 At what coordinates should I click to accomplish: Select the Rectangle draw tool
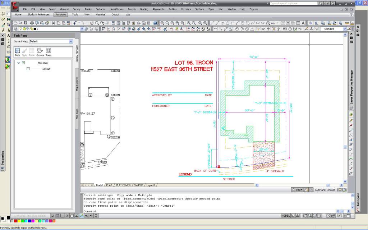point(233,23)
